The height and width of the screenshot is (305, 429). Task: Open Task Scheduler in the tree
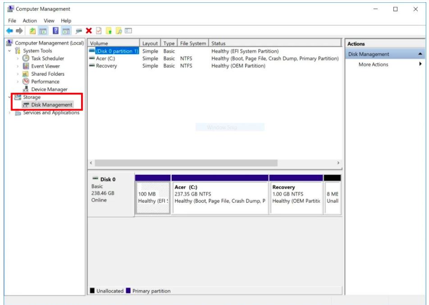tap(47, 59)
